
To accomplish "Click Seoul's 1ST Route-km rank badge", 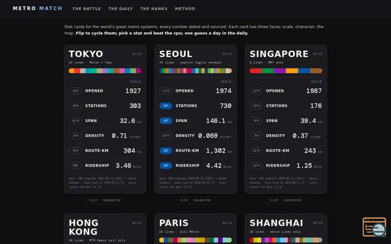I will point(166,151).
